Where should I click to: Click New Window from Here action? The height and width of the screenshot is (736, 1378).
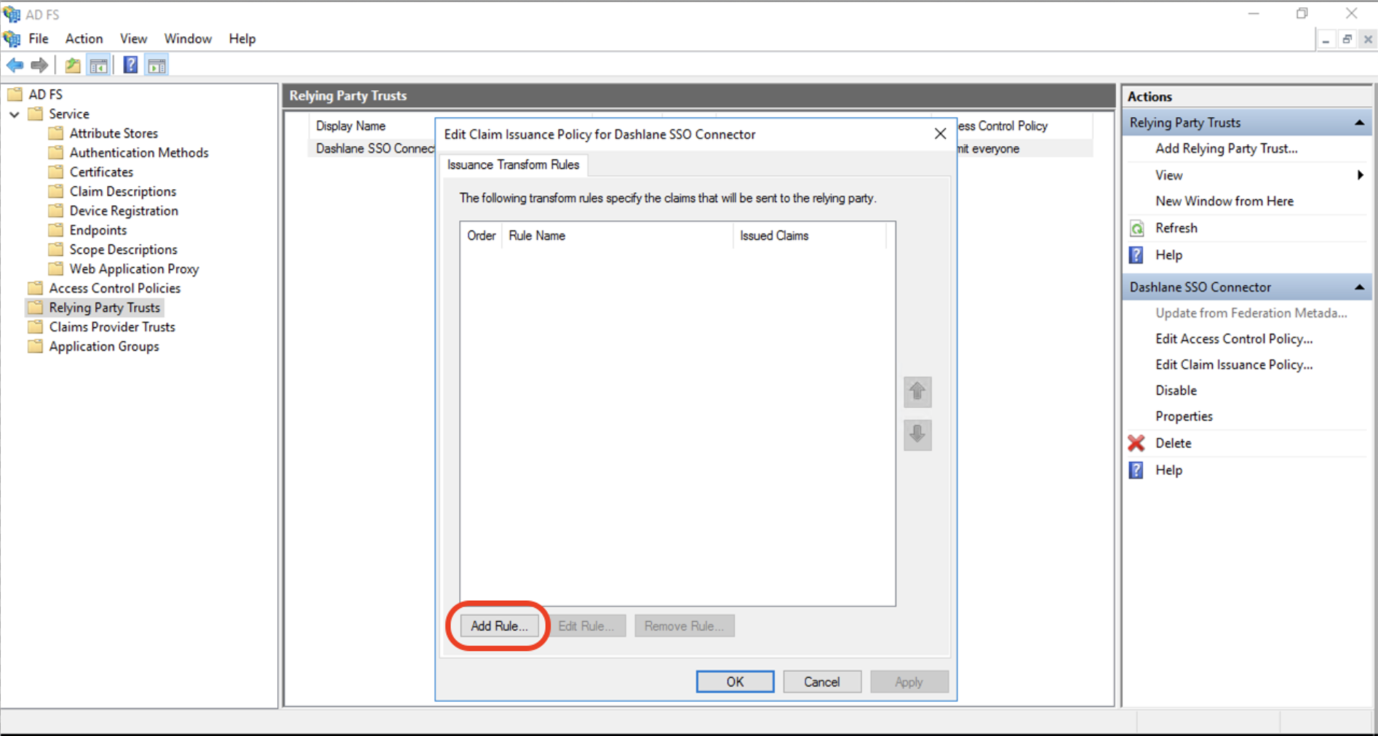(1224, 201)
